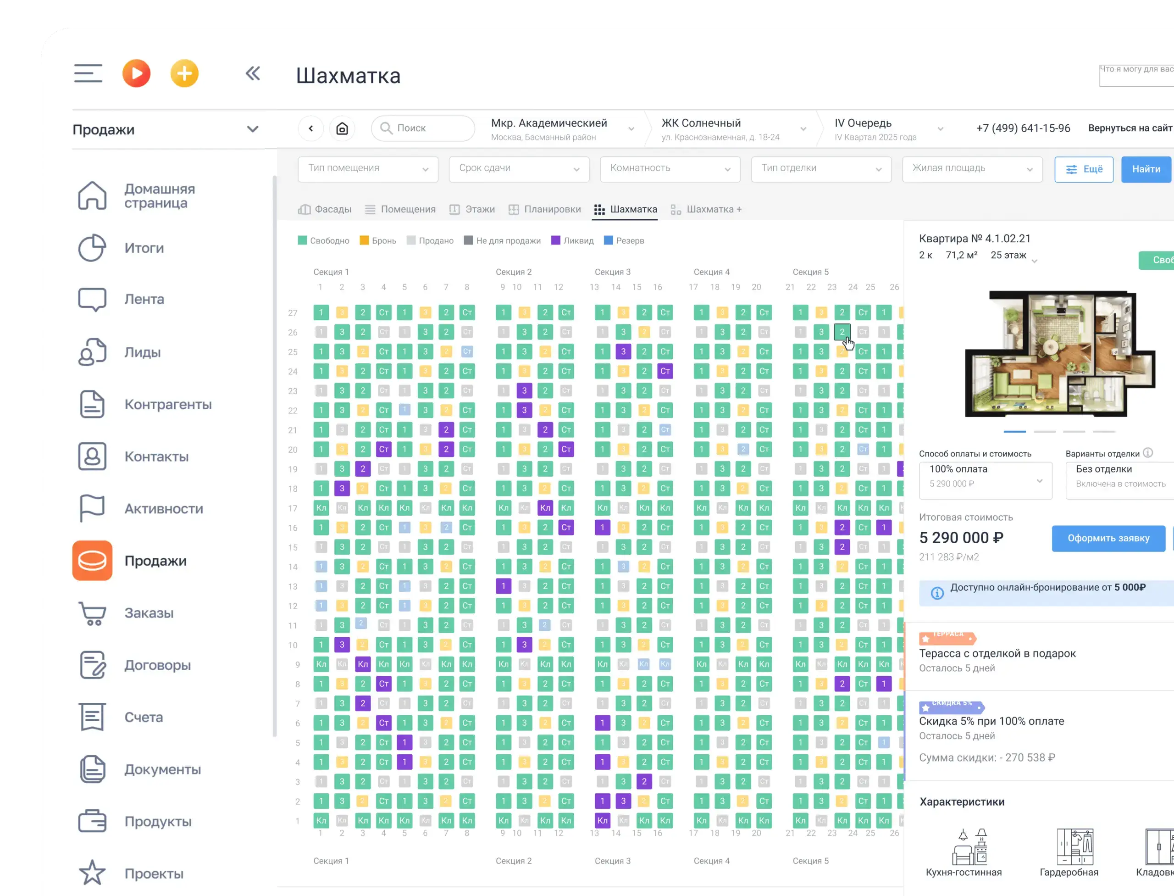Open Продукты in sidebar
Screen dimensions: 1174x896
click(x=135, y=821)
